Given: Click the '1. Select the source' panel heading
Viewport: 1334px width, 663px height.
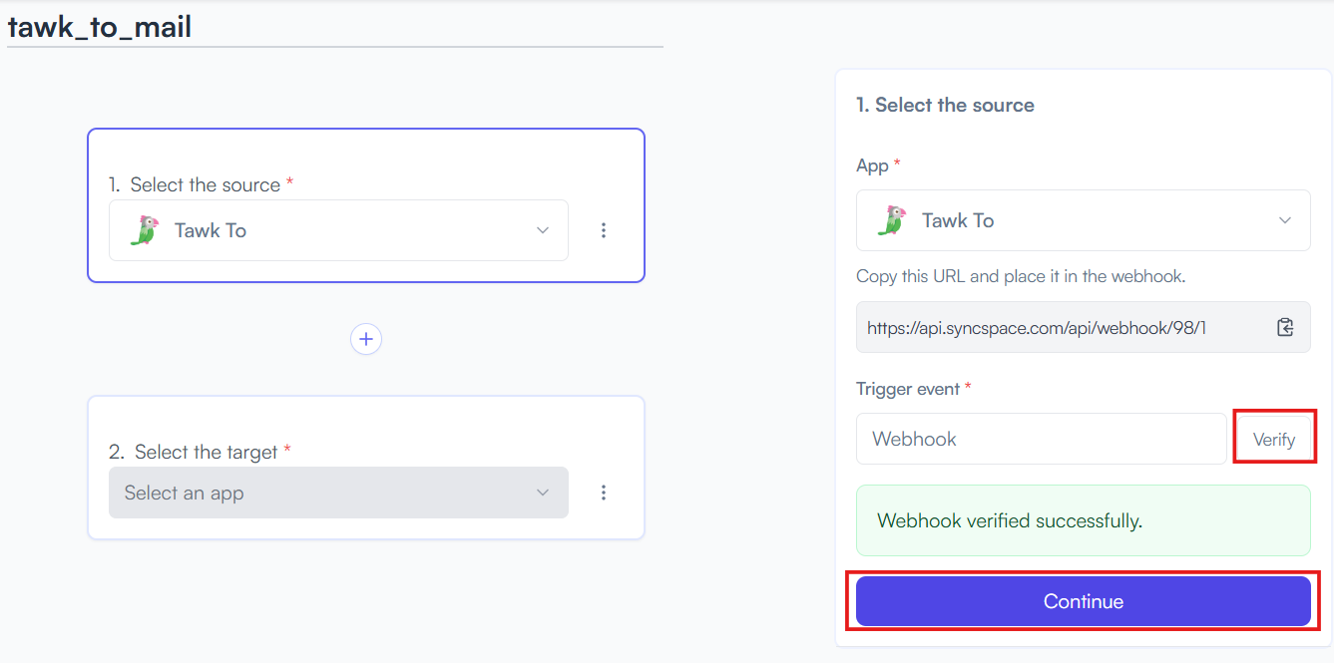Looking at the screenshot, I should pyautogui.click(x=945, y=105).
